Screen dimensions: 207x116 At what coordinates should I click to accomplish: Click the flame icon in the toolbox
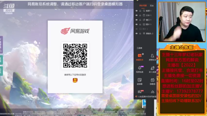coord(152,92)
